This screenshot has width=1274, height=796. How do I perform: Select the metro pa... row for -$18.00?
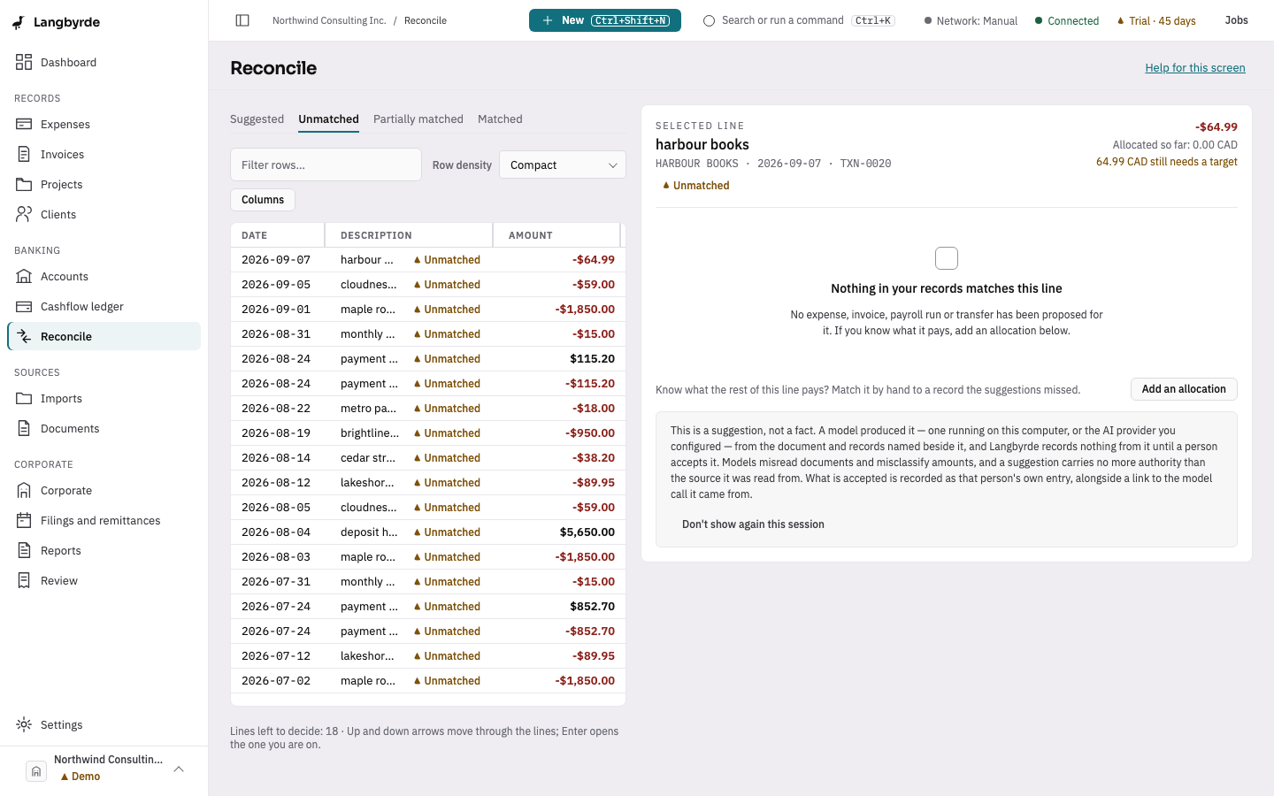(428, 409)
